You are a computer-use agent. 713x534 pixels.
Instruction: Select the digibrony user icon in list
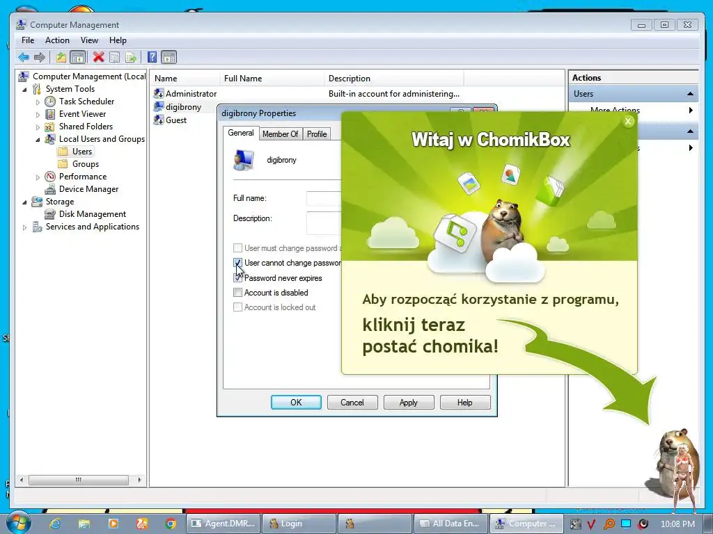[x=159, y=106]
